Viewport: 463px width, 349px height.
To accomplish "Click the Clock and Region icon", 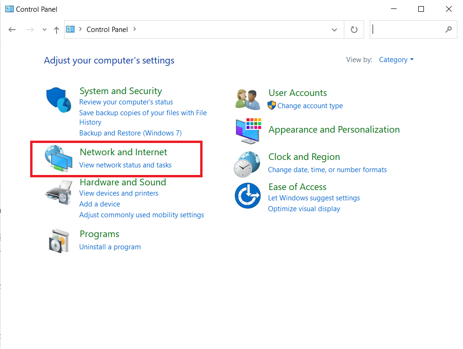I will pyautogui.click(x=247, y=164).
